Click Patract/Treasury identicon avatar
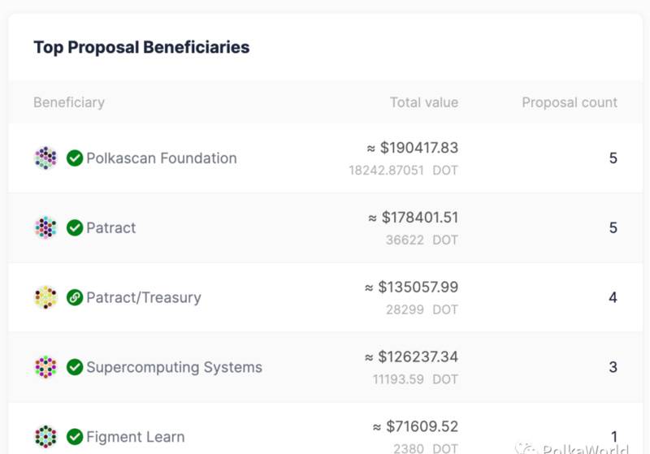 [x=45, y=297]
